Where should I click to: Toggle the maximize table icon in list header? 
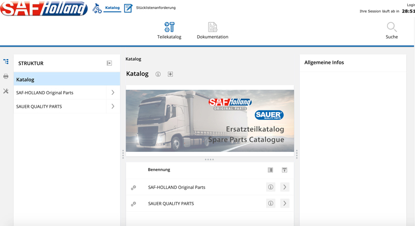pyautogui.click(x=284, y=170)
